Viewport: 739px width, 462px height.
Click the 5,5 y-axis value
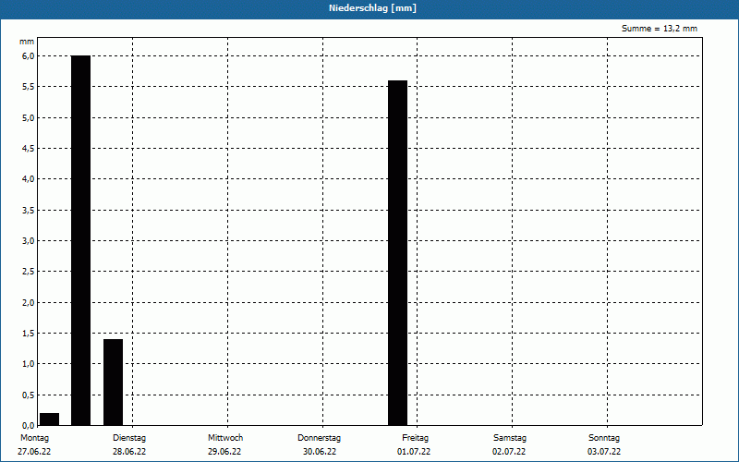click(29, 87)
